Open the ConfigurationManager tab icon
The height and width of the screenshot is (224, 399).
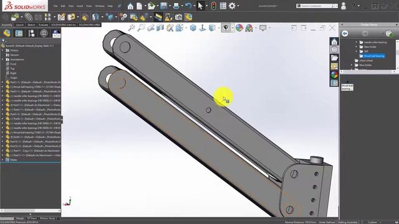click(x=31, y=33)
